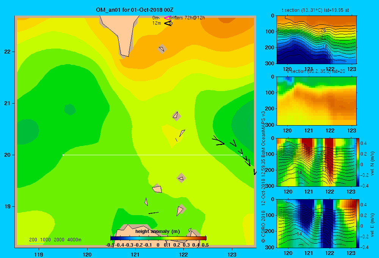Click the bathymetry legend '200 1000 2000 4000m'

(55, 240)
